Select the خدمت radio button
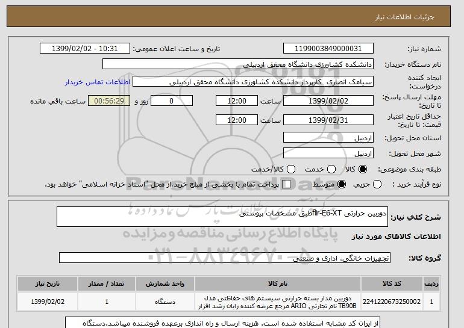 pyautogui.click(x=331, y=169)
